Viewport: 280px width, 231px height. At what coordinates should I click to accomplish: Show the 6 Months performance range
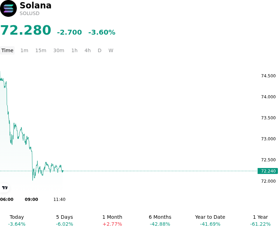[x=160, y=220]
